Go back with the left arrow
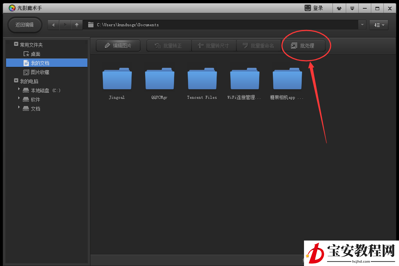Screen dimensions: 399x266 [53, 25]
